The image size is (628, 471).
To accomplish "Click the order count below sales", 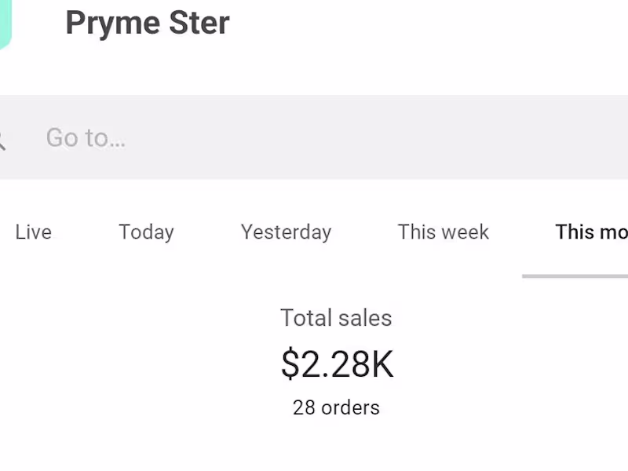I will click(x=336, y=407).
